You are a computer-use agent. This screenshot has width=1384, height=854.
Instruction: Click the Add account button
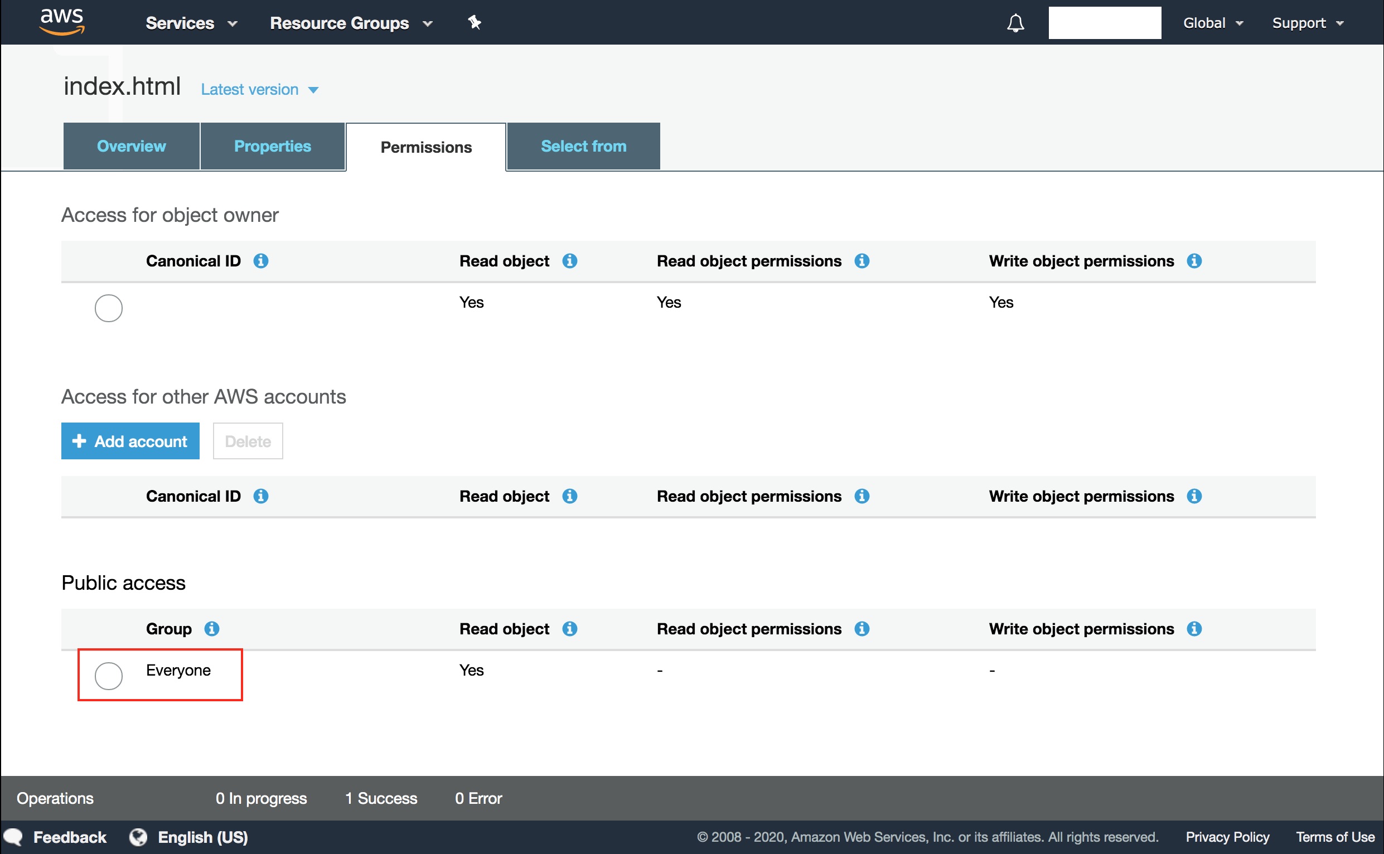coord(130,441)
